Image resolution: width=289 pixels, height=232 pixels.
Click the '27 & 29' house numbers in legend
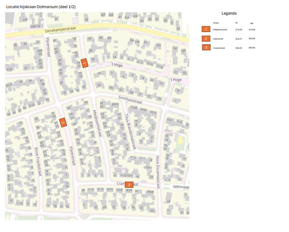239,30
